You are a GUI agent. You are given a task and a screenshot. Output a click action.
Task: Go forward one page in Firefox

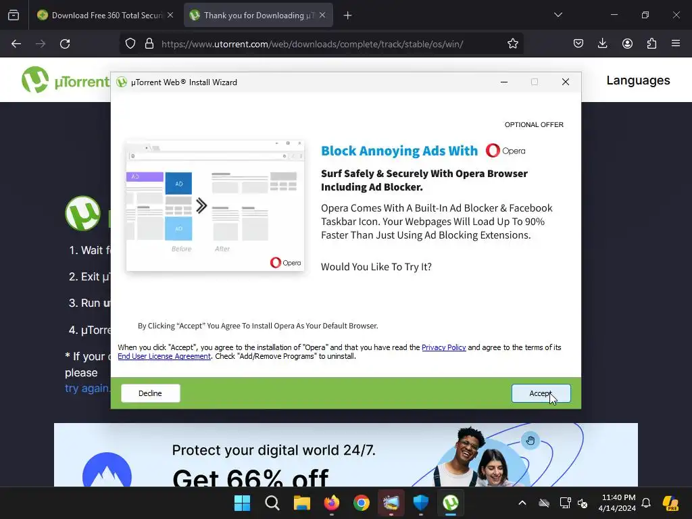[x=41, y=44]
